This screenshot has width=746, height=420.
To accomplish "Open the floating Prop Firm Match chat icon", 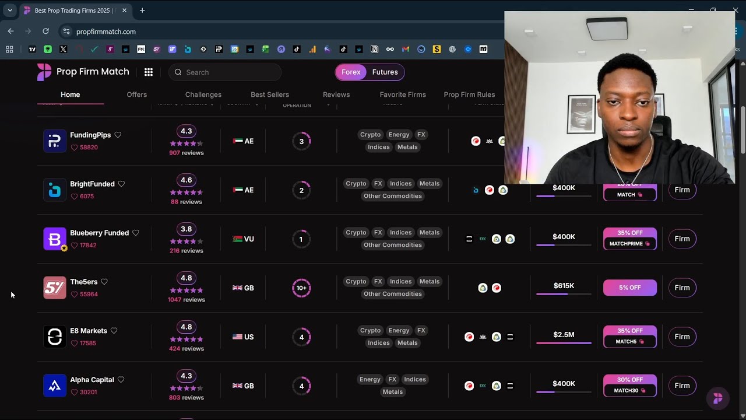I will tap(718, 398).
